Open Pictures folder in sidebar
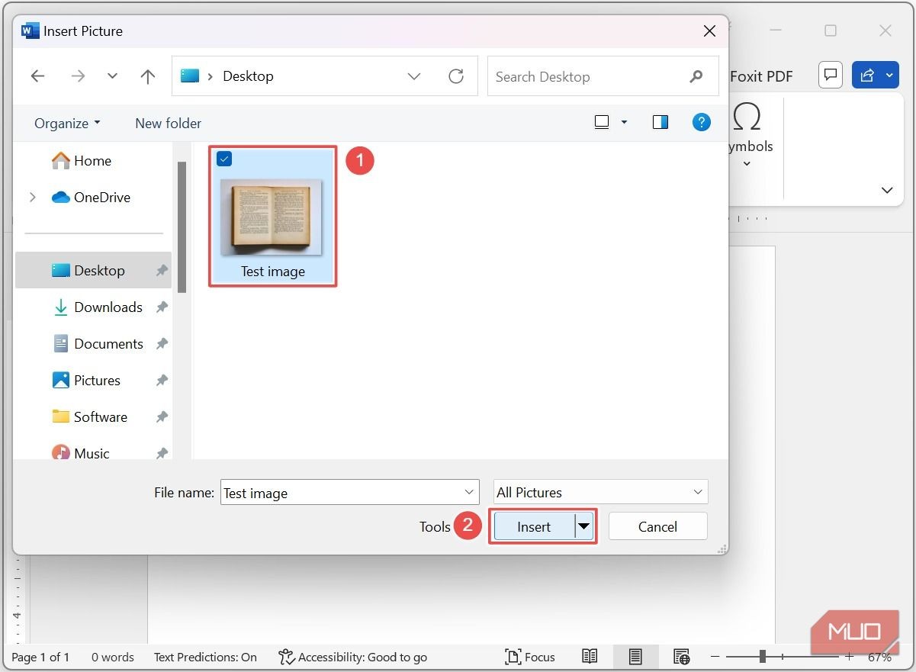This screenshot has height=672, width=916. (x=86, y=380)
